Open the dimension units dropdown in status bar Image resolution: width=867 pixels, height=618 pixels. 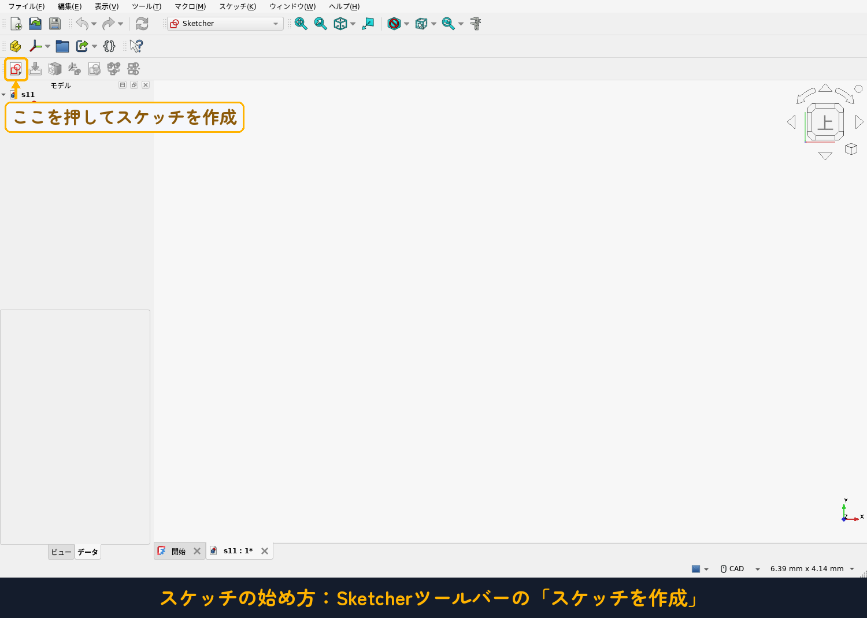(x=812, y=569)
